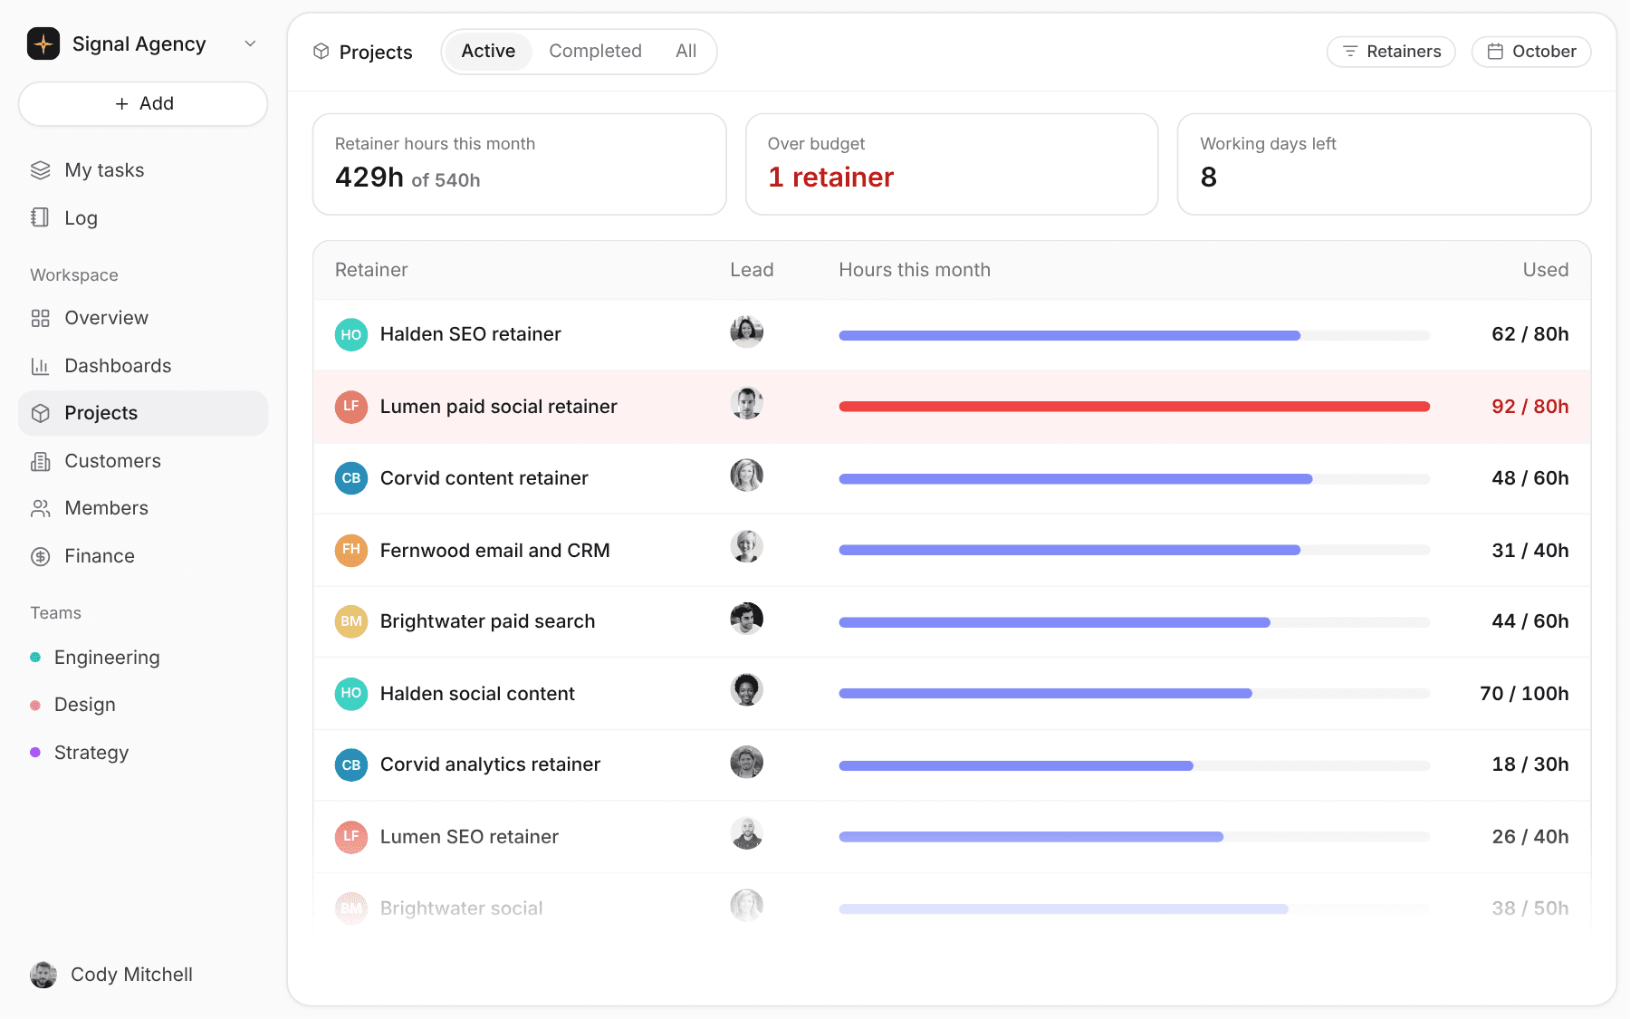Click the lead avatar for Halden social content
This screenshot has width=1630, height=1019.
click(747, 690)
